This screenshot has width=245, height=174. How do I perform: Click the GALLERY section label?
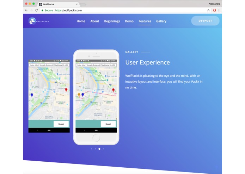pyautogui.click(x=132, y=52)
